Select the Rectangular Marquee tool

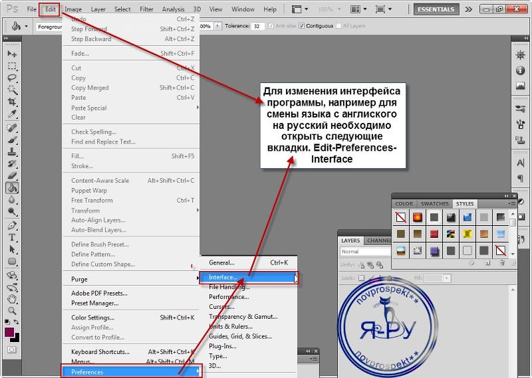pyautogui.click(x=12, y=66)
